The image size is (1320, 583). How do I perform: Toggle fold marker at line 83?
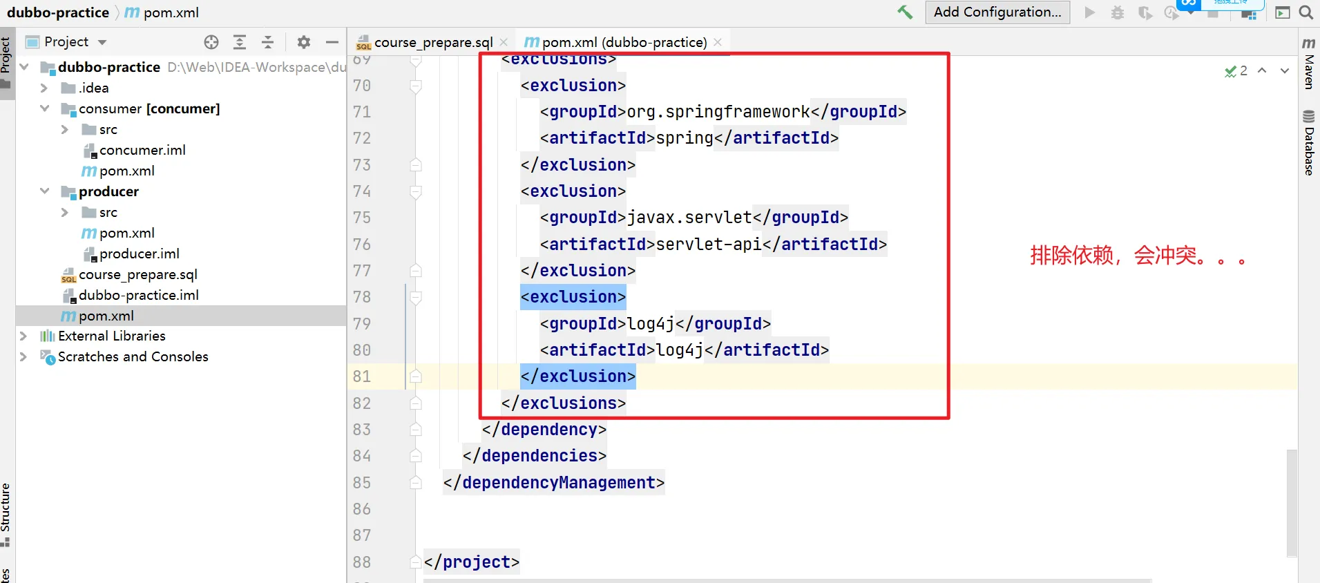click(x=416, y=430)
